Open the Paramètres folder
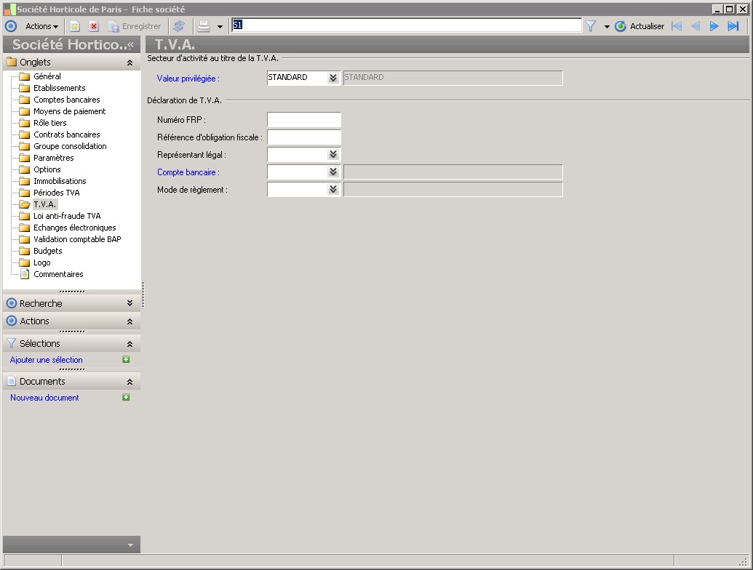753x570 pixels. [x=53, y=158]
